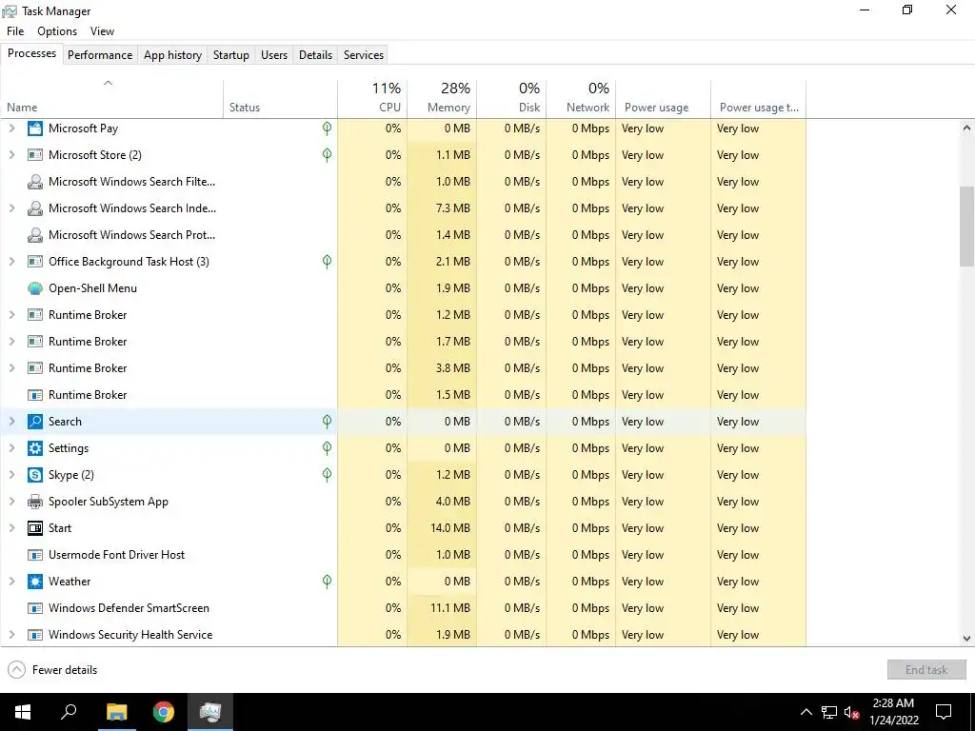
Task: Click the Microsoft Pay process icon
Action: pyautogui.click(x=35, y=128)
